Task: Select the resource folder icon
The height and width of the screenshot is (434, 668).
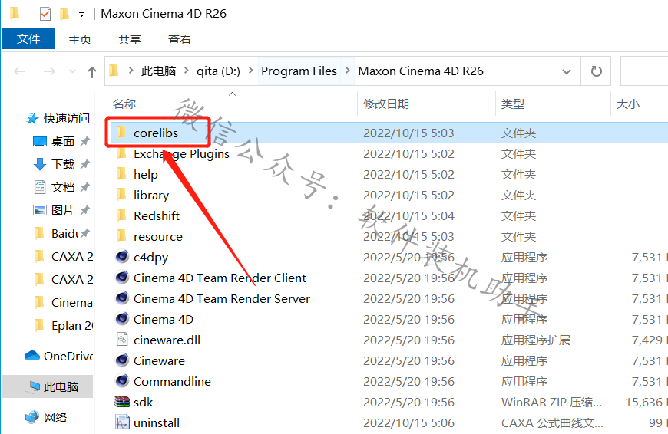Action: 121,235
